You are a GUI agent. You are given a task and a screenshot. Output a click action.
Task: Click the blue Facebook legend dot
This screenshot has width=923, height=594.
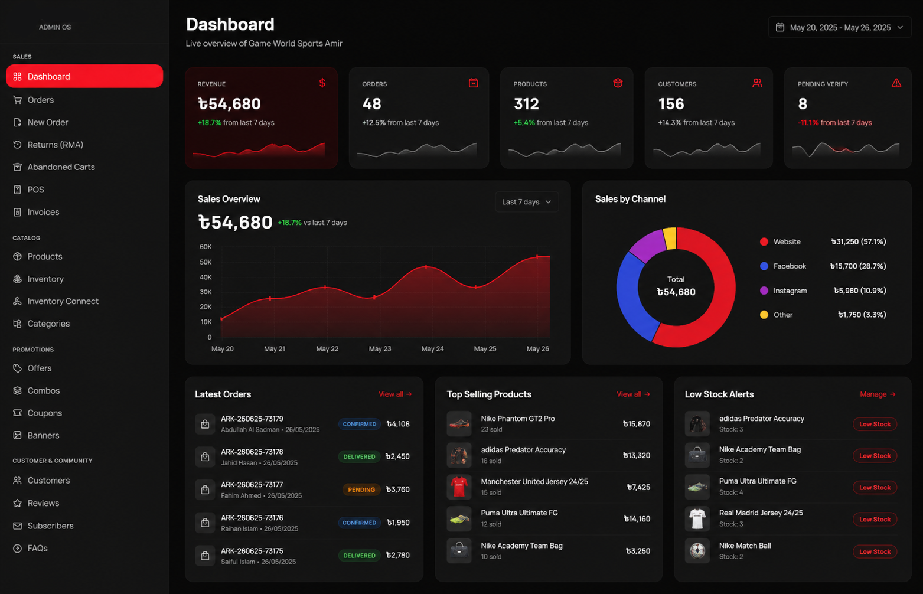tap(764, 266)
